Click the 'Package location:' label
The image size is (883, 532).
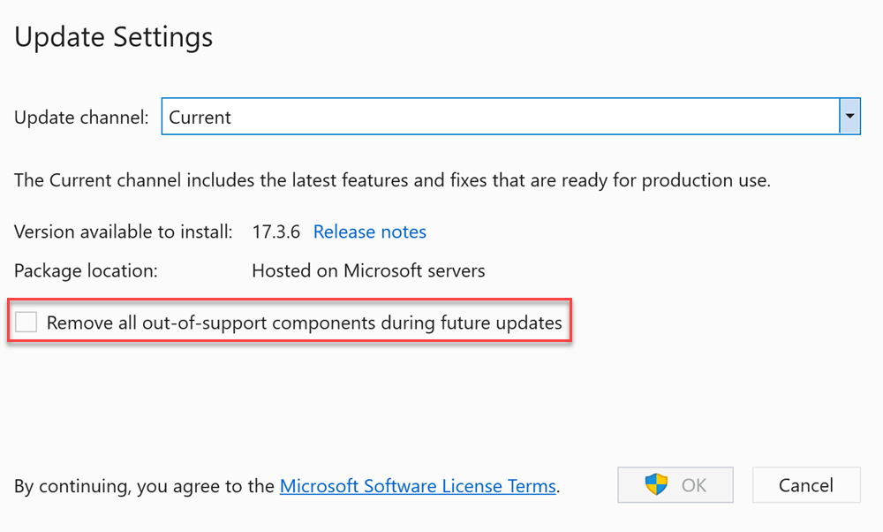pyautogui.click(x=86, y=271)
